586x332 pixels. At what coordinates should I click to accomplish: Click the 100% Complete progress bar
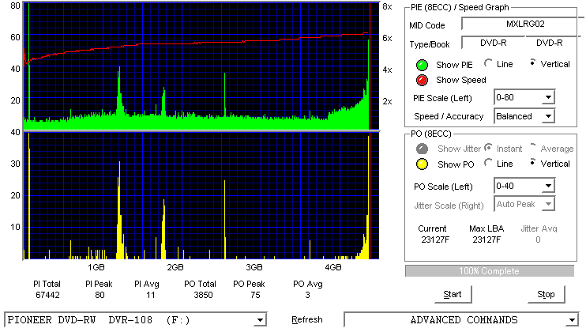[x=489, y=271]
